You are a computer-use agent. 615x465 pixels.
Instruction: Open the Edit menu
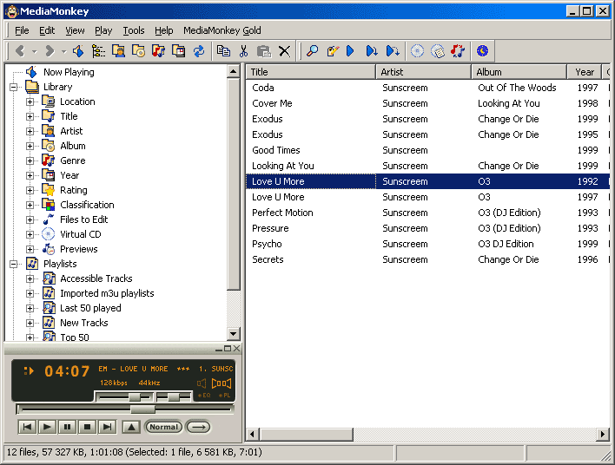coord(47,30)
